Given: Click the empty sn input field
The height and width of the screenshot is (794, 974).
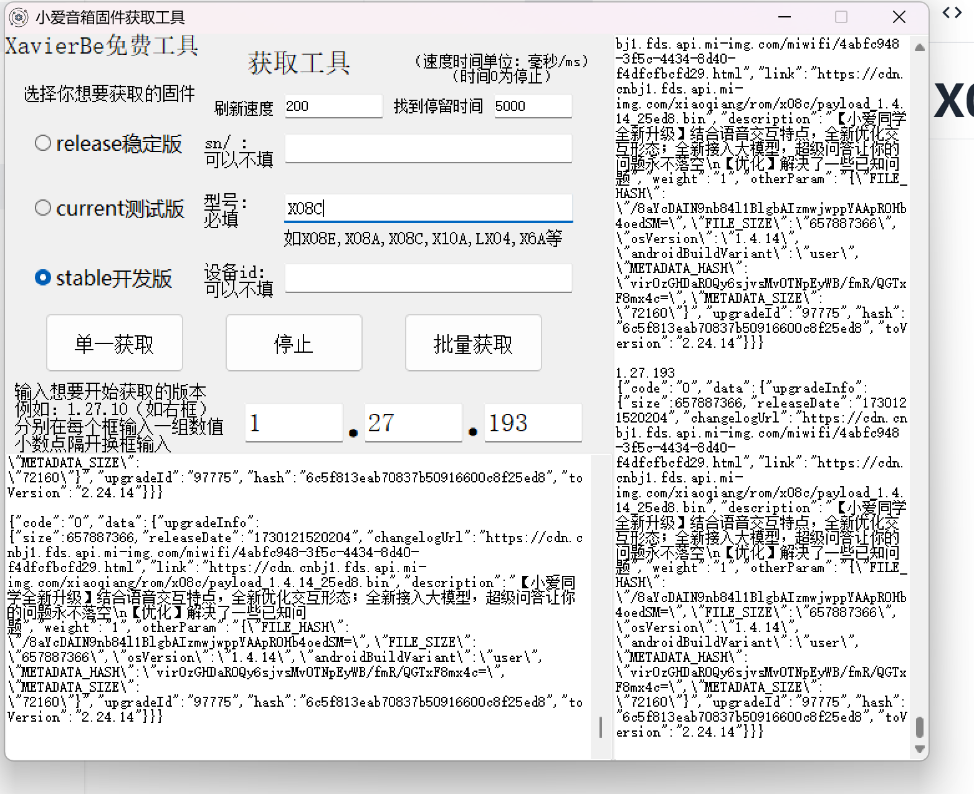Looking at the screenshot, I should click(429, 148).
